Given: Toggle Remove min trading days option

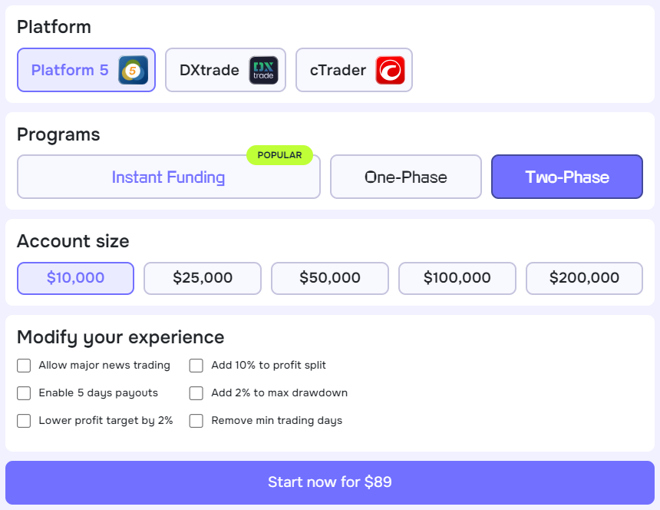Looking at the screenshot, I should 196,421.
